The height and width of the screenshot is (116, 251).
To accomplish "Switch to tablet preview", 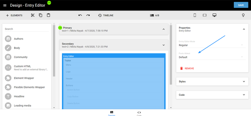I will point(204,15).
